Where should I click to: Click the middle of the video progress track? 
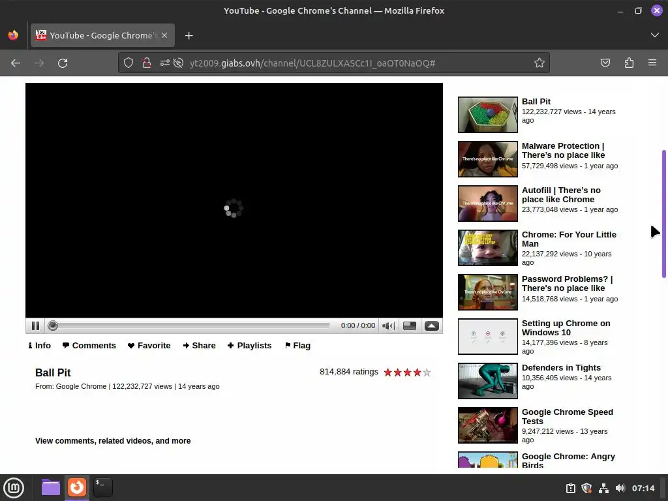pos(190,326)
